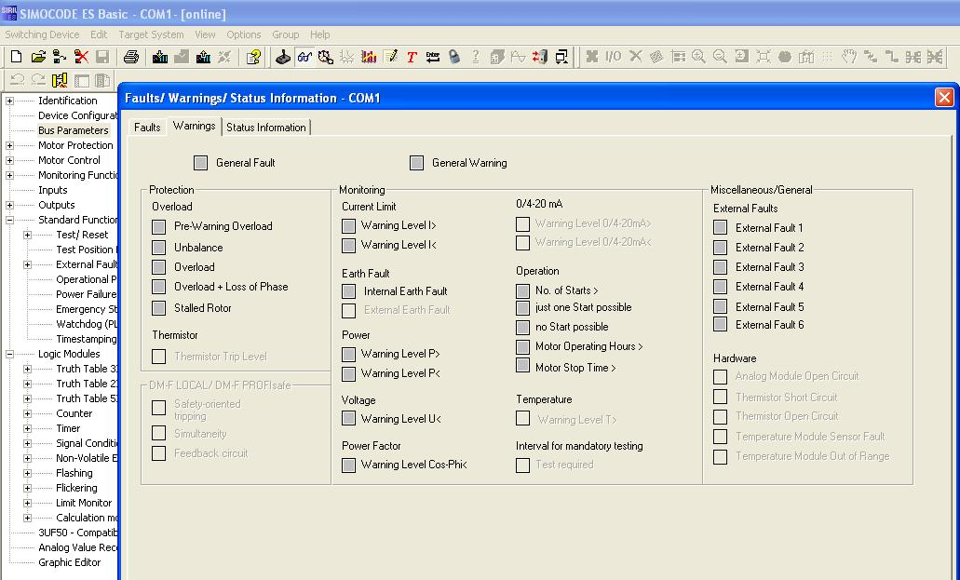Select Device Configuration in the tree
960x580 pixels.
tap(77, 115)
